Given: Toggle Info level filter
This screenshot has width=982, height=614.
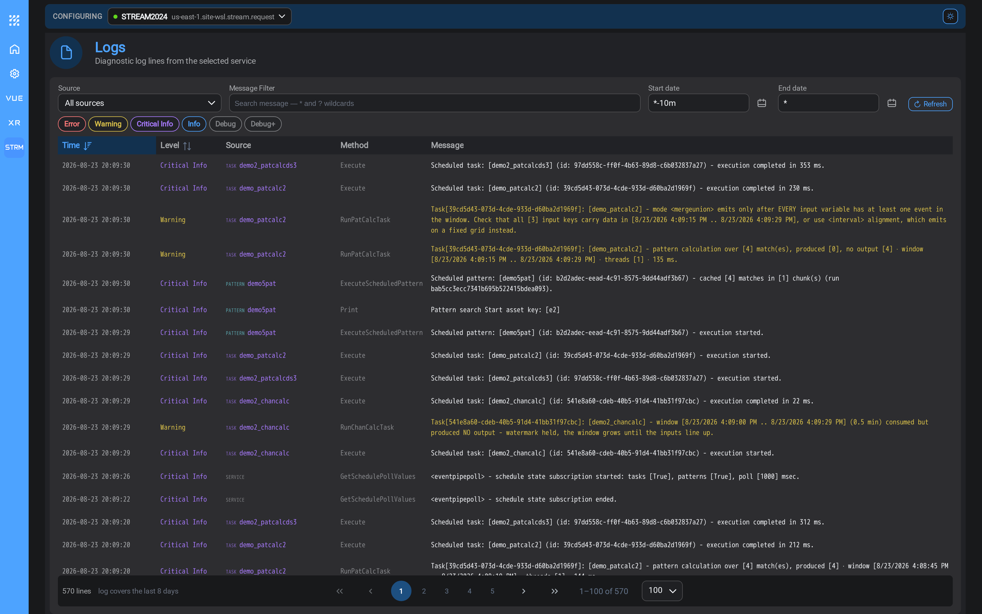Looking at the screenshot, I should pyautogui.click(x=194, y=124).
